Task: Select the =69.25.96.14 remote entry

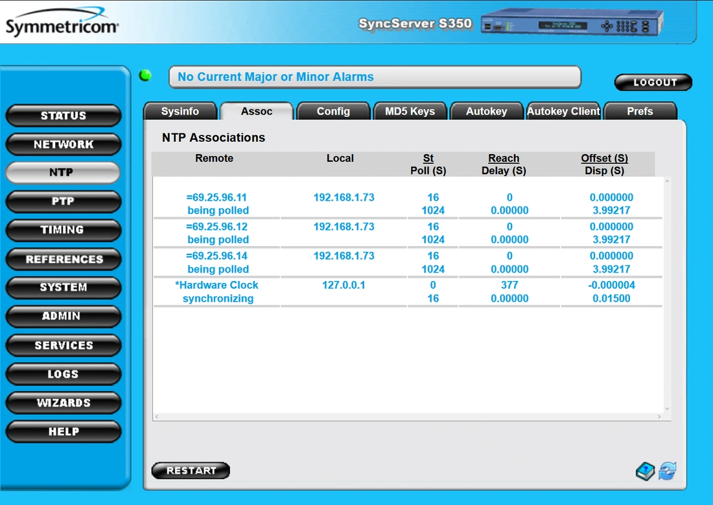Action: (216, 256)
